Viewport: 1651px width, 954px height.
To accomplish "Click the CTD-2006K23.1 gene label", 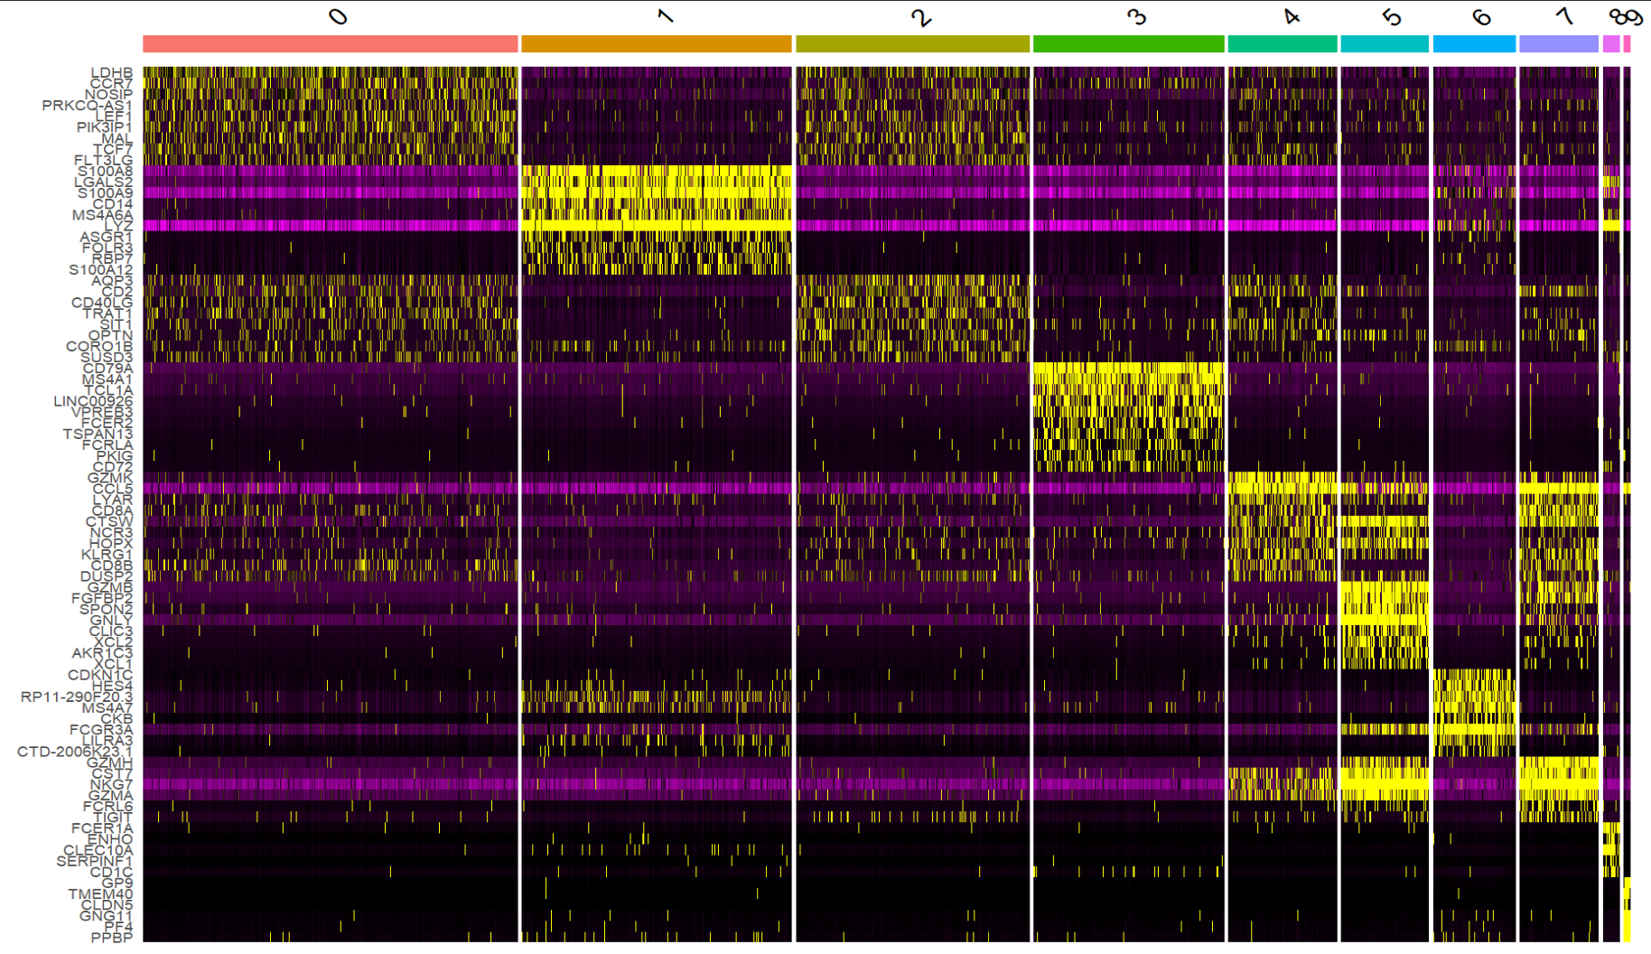I will tap(75, 752).
